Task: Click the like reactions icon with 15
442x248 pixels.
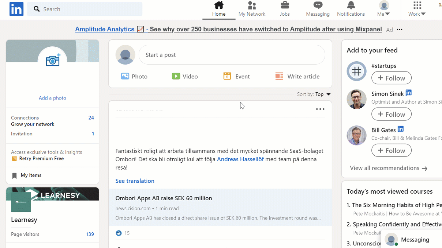Action: 119,233
